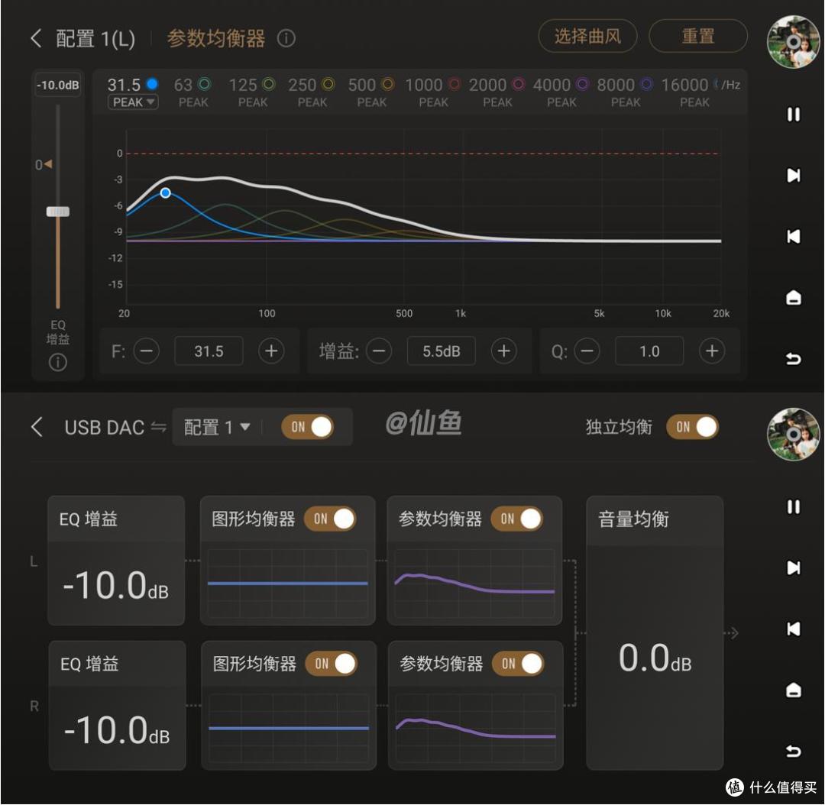
Task: Increase the Q value
Action: tap(712, 351)
